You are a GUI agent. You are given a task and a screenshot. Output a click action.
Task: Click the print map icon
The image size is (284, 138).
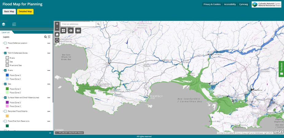78,30
